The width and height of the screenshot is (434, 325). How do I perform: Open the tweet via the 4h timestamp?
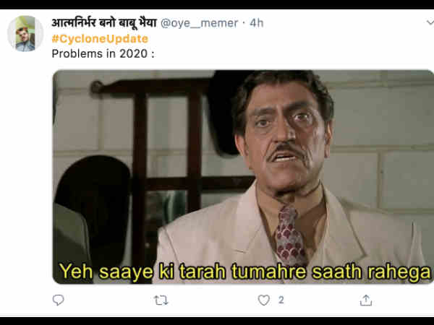coord(257,23)
